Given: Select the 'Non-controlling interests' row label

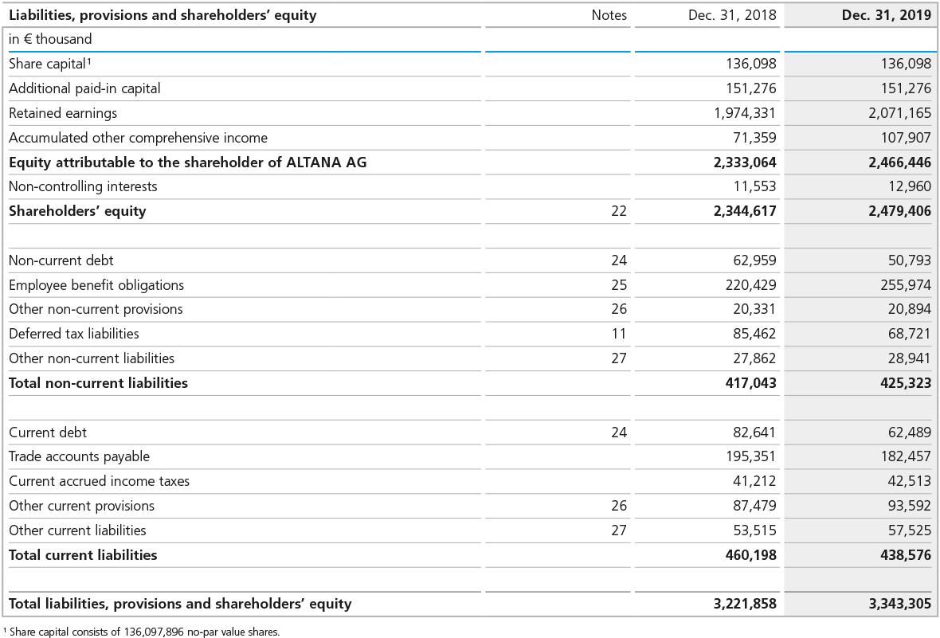Looking at the screenshot, I should click(83, 186).
